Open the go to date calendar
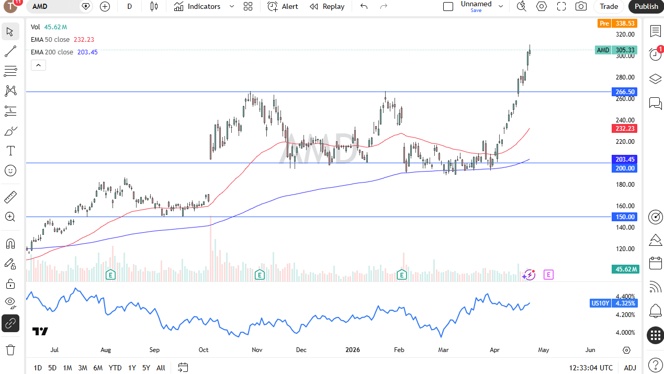This screenshot has width=664, height=374. tap(183, 368)
